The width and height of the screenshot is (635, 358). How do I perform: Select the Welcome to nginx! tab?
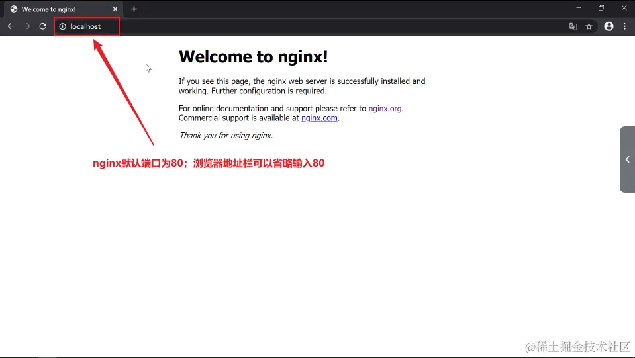tap(64, 9)
